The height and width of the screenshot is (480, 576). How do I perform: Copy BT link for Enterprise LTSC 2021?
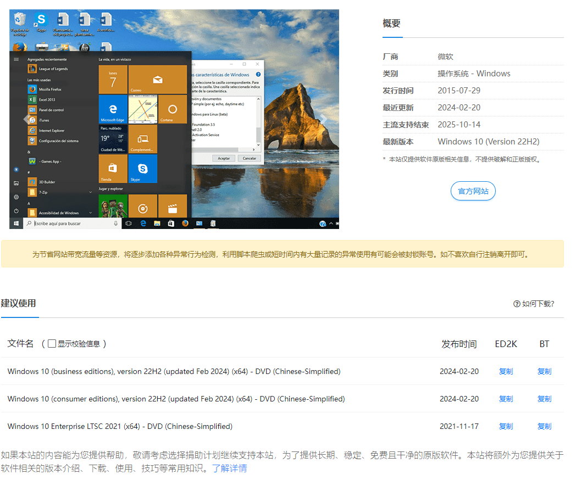pyautogui.click(x=545, y=426)
